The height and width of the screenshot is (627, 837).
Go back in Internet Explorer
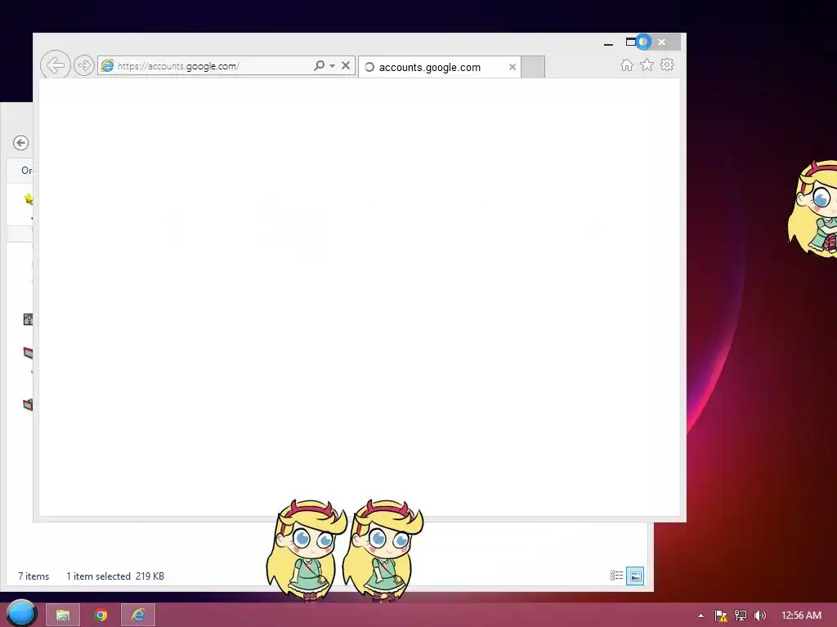(56, 65)
